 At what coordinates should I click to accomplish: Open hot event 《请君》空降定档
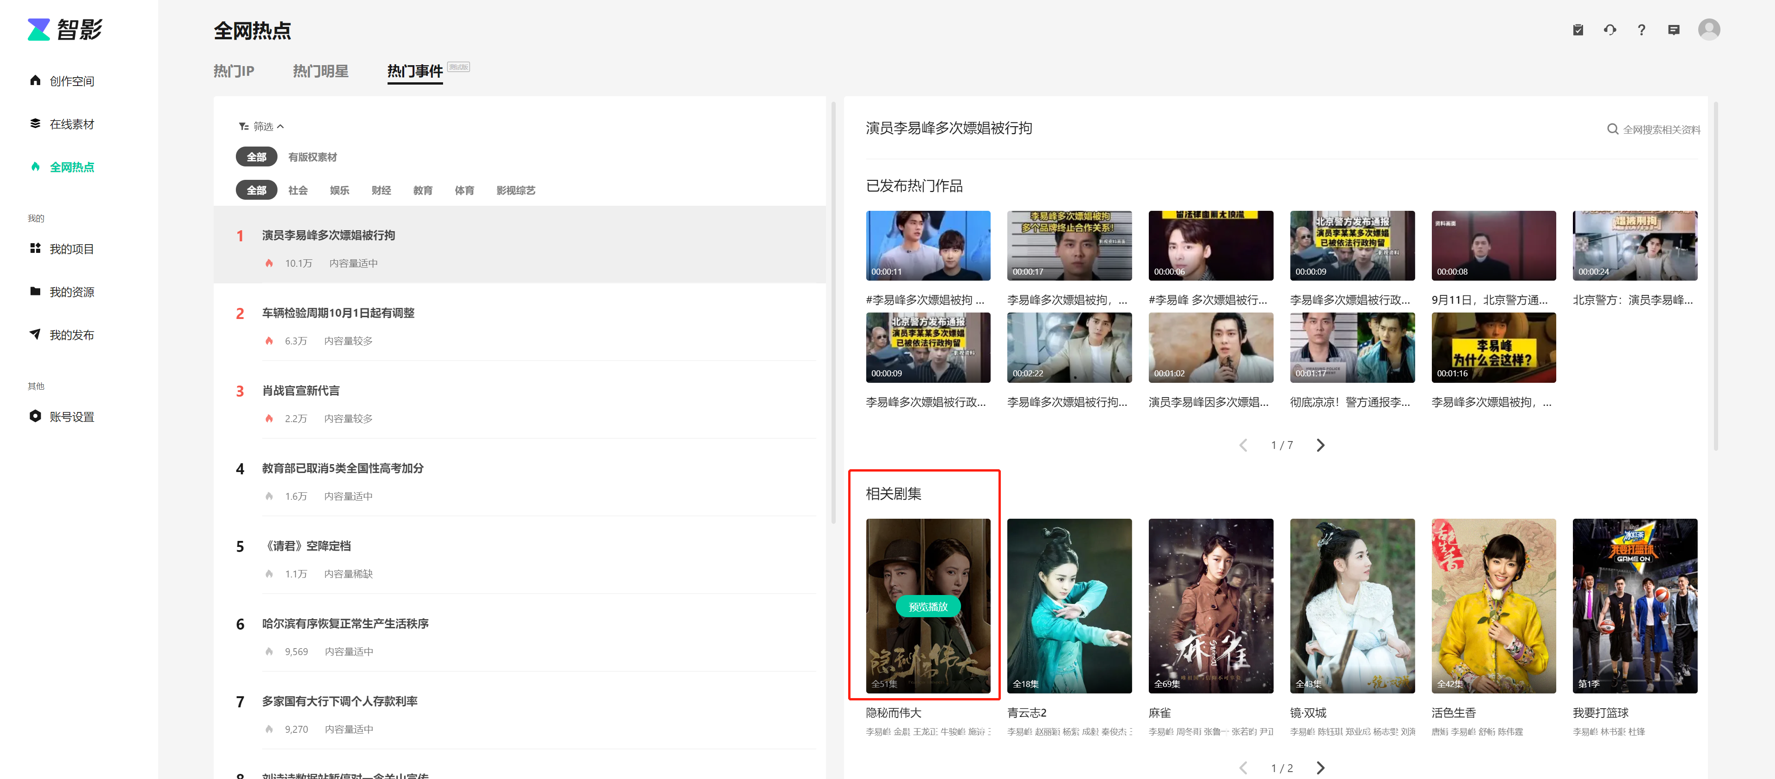tap(519, 555)
